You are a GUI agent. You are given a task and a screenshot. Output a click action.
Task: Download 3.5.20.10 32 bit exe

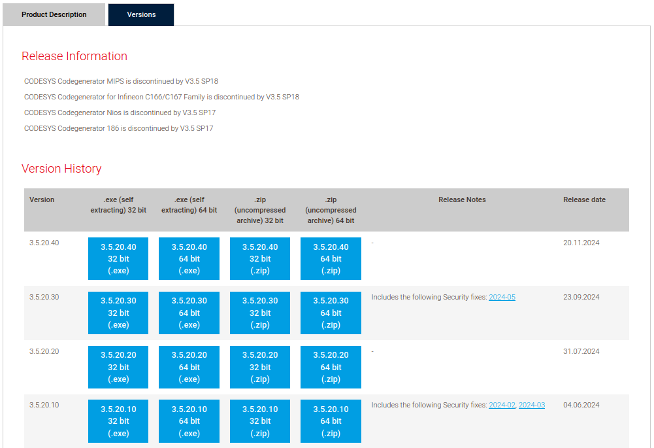(118, 421)
